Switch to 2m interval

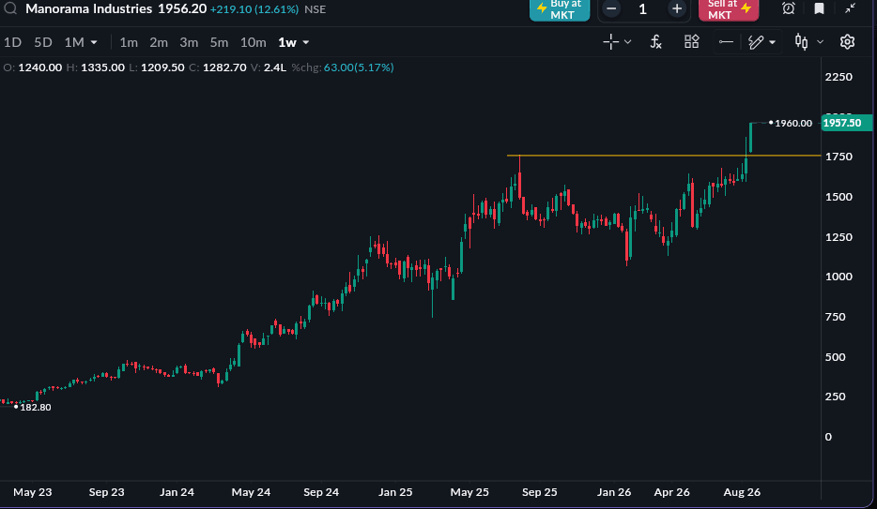coord(159,42)
